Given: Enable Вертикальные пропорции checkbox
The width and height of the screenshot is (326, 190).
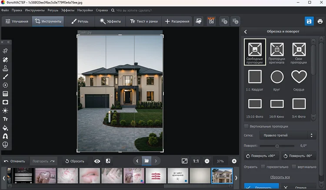Looking at the screenshot, I should pyautogui.click(x=246, y=126).
